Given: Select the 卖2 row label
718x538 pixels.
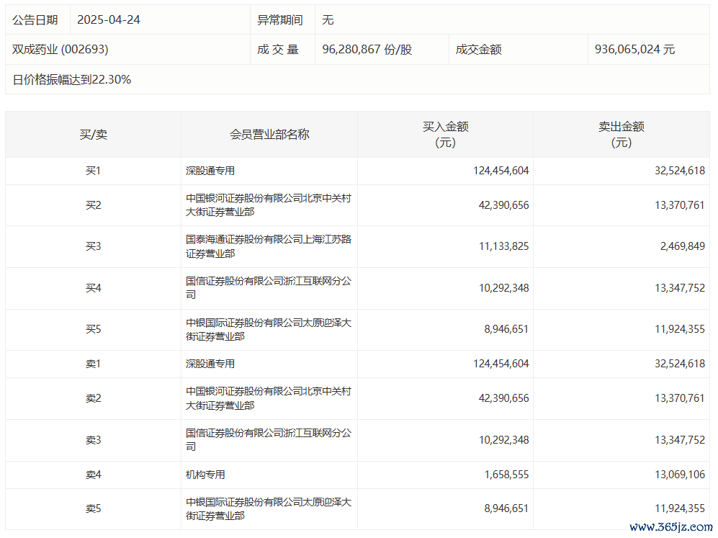Looking at the screenshot, I should pyautogui.click(x=94, y=398).
